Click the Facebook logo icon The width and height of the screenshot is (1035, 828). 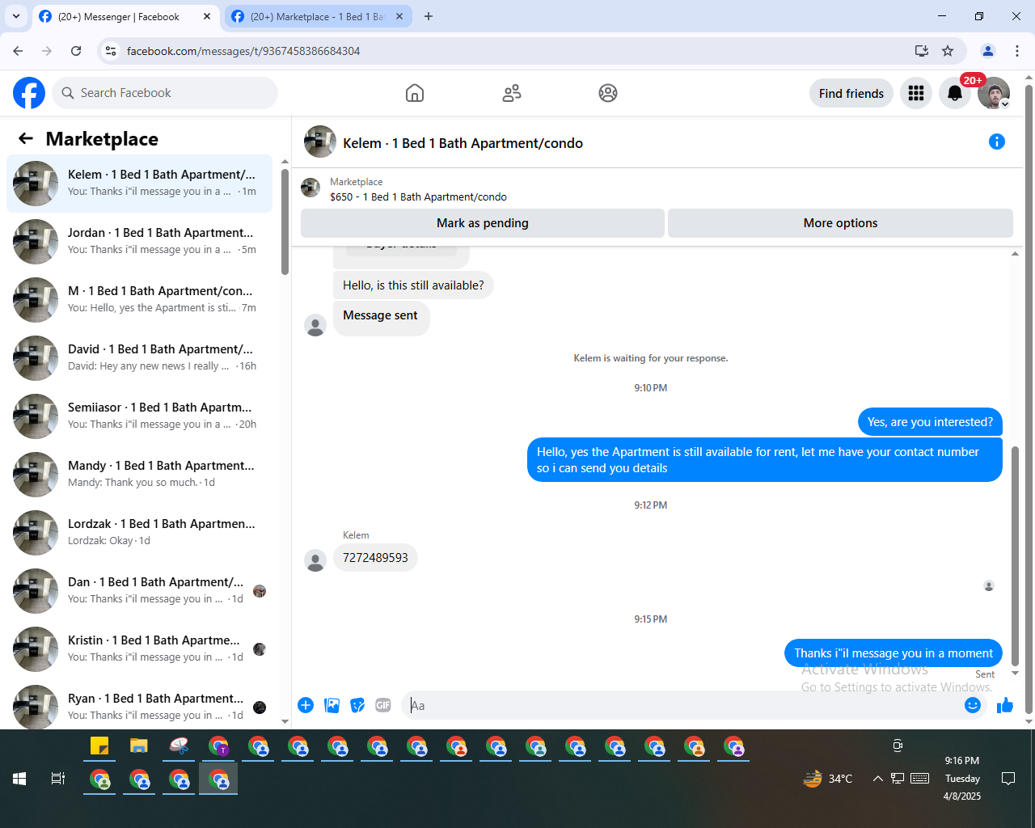click(x=29, y=93)
